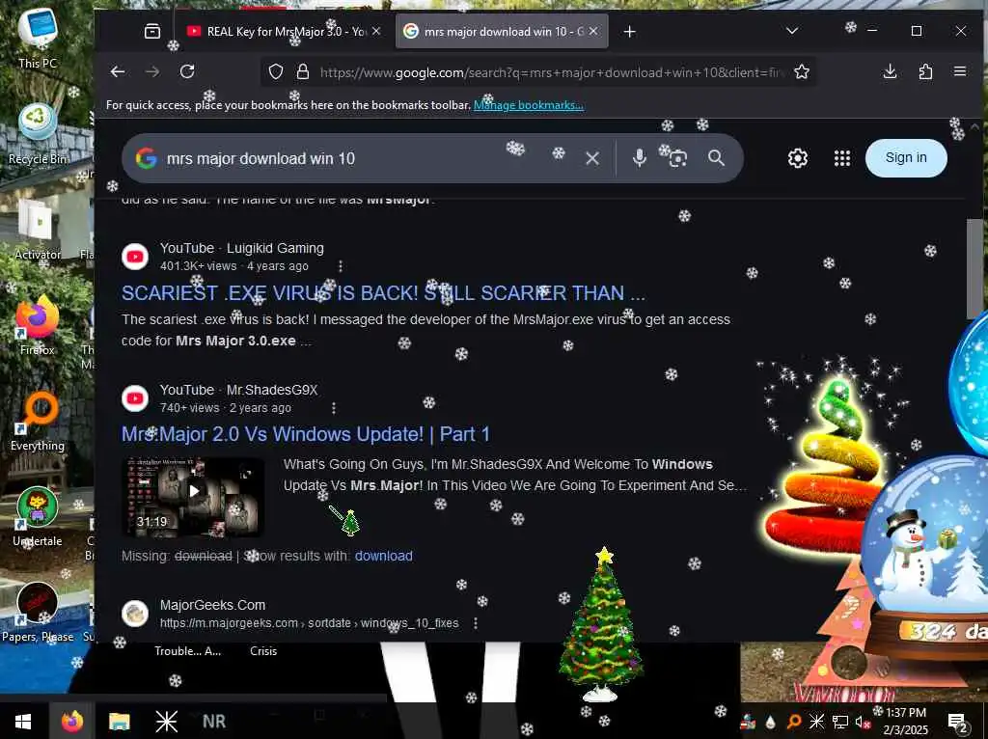Open the Windows Start menu
The image size is (988, 739).
[x=23, y=721]
